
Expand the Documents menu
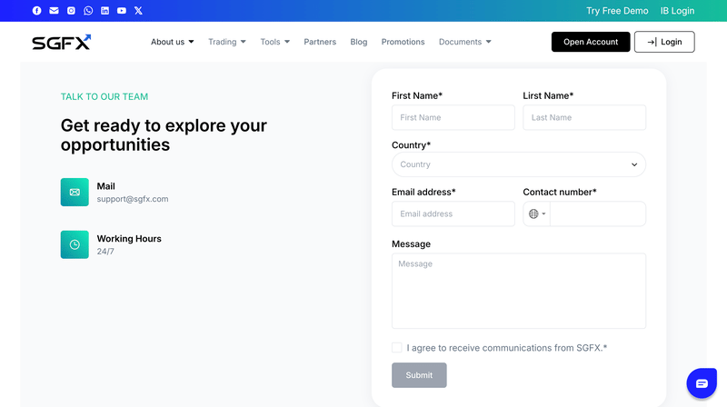click(465, 42)
